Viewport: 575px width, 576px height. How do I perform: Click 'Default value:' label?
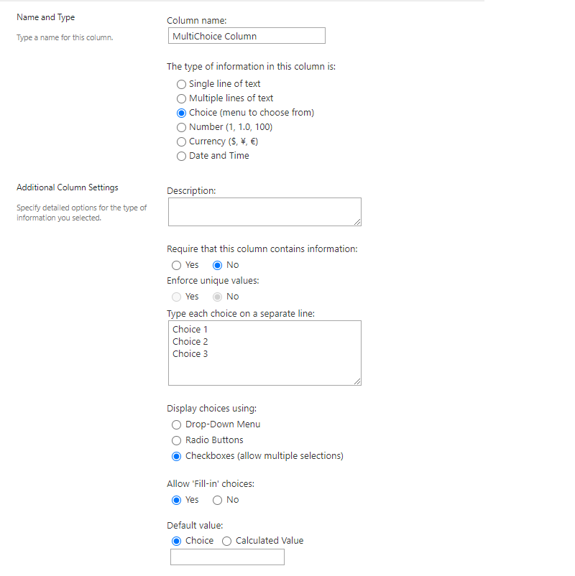tap(195, 525)
